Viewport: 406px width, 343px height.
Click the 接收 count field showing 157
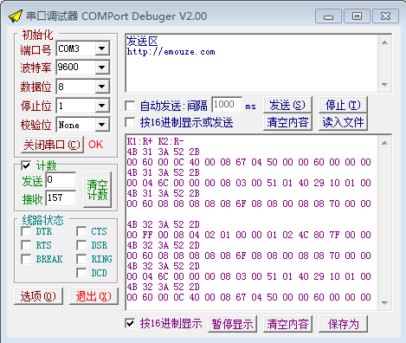[61, 197]
